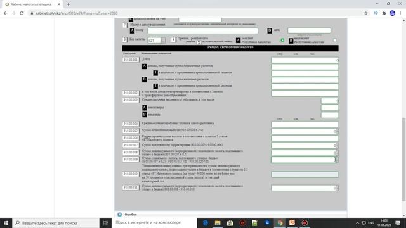Click the calculator button of 910.00.008
Viewport: 406px width, 228px height.
pos(337,153)
